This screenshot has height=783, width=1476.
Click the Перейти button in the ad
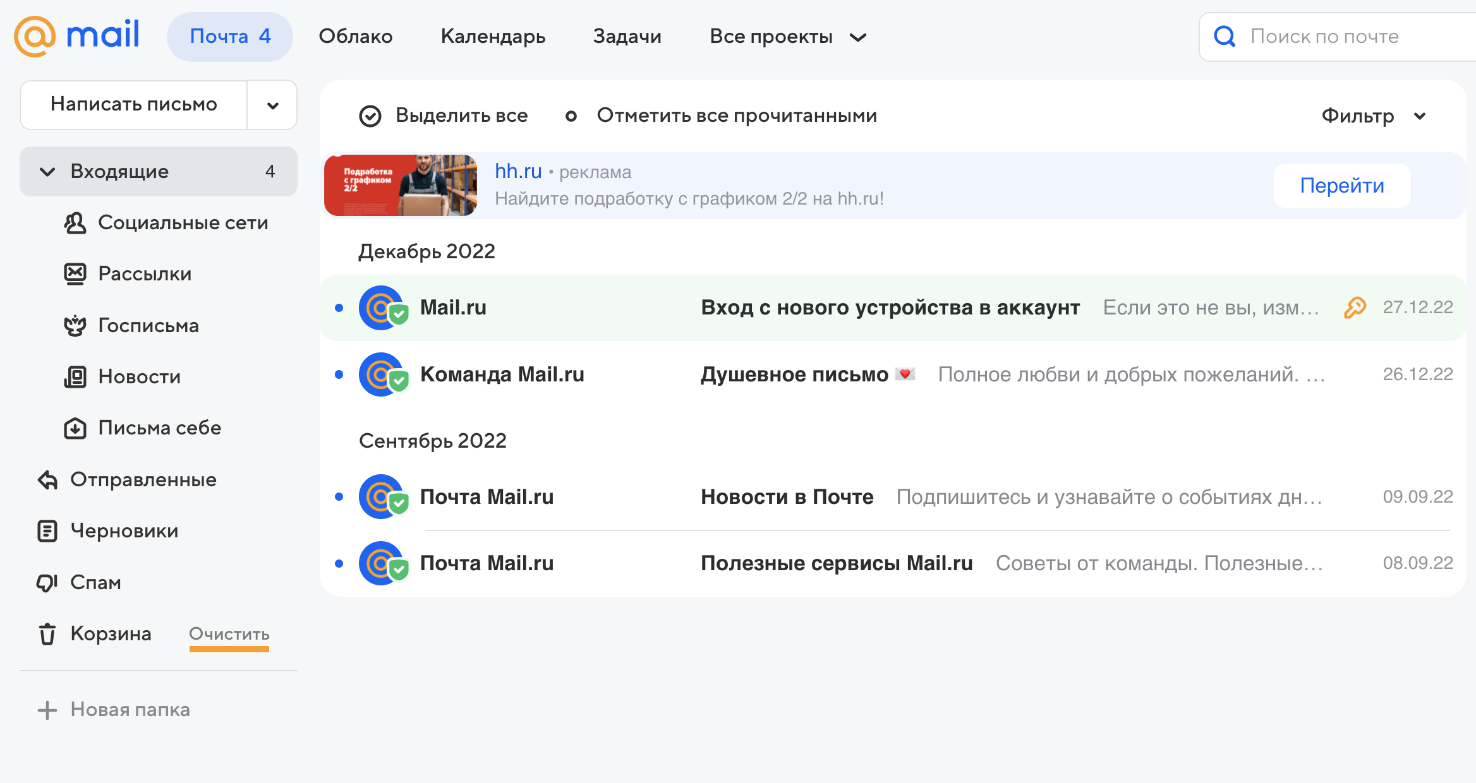click(1342, 186)
